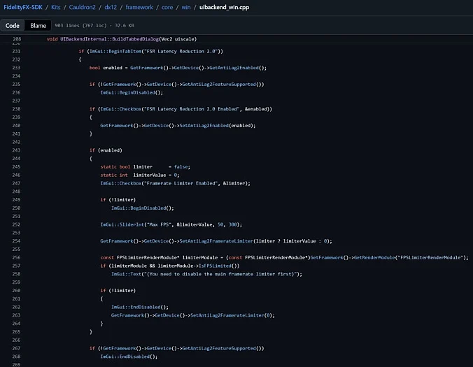This screenshot has width=473, height=367.
Task: Navigate to the Kits folder breadcrumb
Action: pyautogui.click(x=59, y=6)
